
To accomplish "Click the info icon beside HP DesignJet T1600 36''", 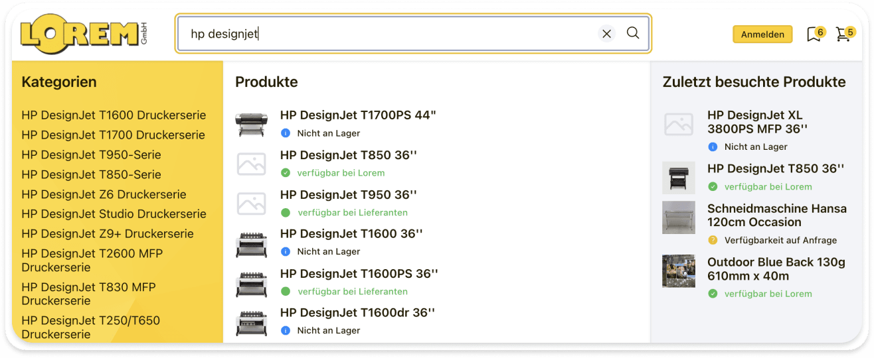I will 286,252.
